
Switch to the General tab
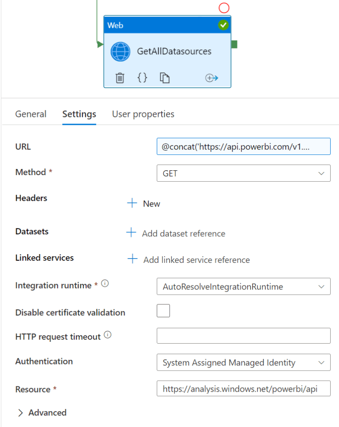(31, 114)
